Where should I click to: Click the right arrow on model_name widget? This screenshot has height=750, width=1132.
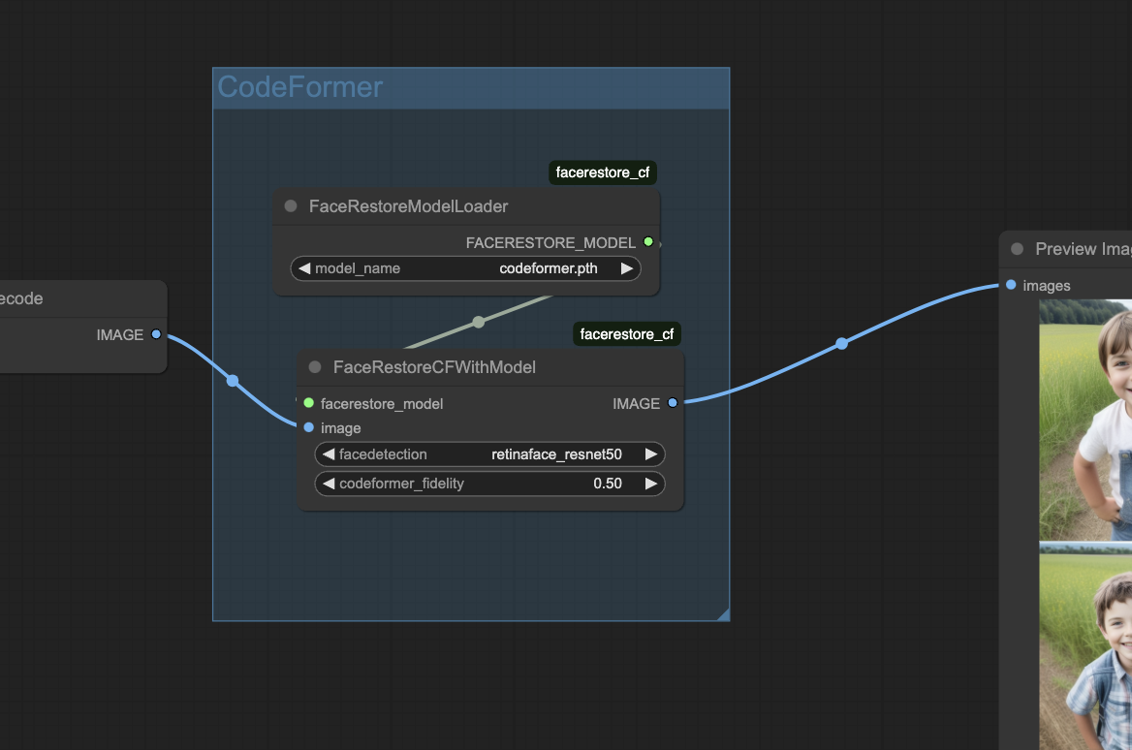627,268
